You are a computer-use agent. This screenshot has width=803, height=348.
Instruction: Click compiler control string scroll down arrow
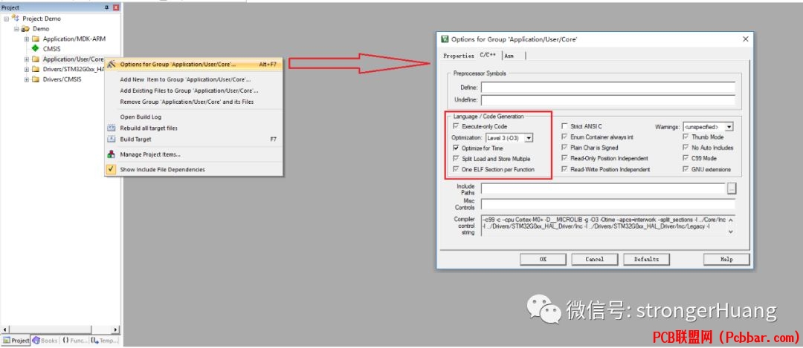[731, 232]
